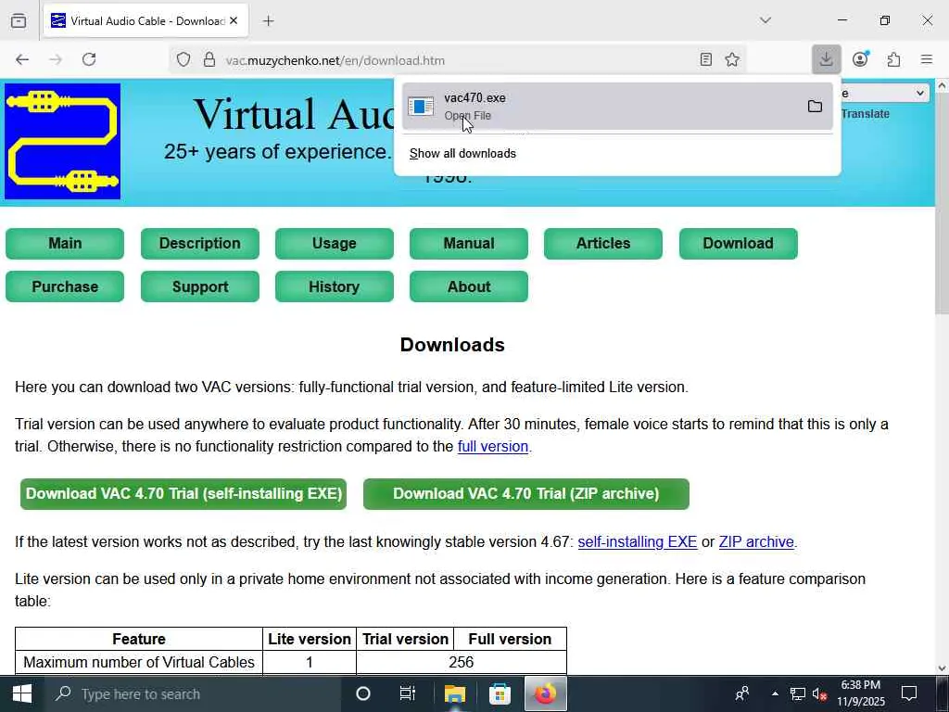Viewport: 949px width, 712px height.
Task: Open Firefox account profile icon
Action: click(860, 59)
